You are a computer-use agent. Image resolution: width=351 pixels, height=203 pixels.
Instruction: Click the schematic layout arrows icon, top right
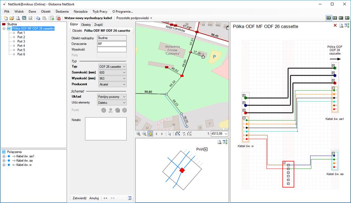pyautogui.click(x=347, y=25)
